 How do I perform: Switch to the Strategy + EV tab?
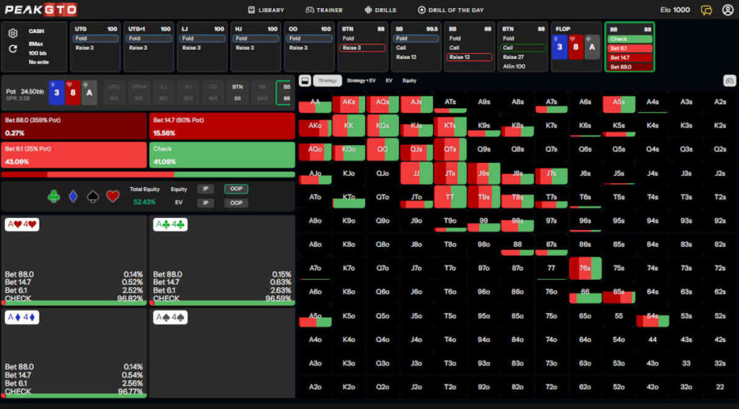[361, 81]
